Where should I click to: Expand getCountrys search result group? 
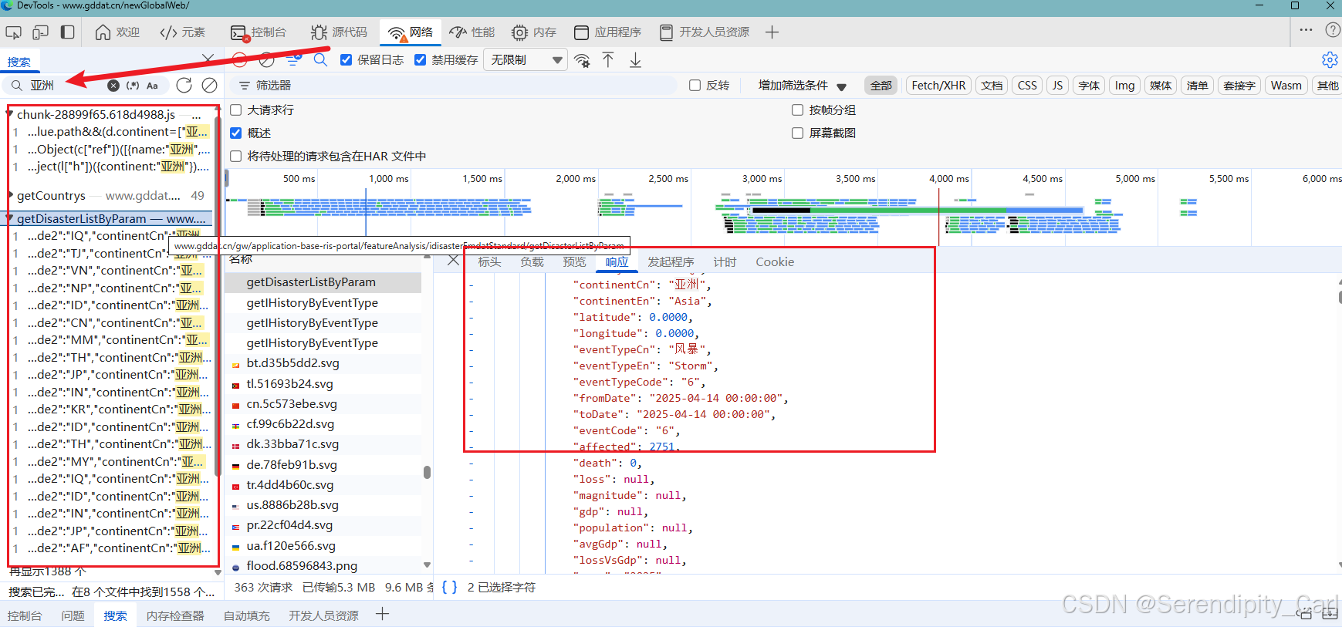coord(10,195)
